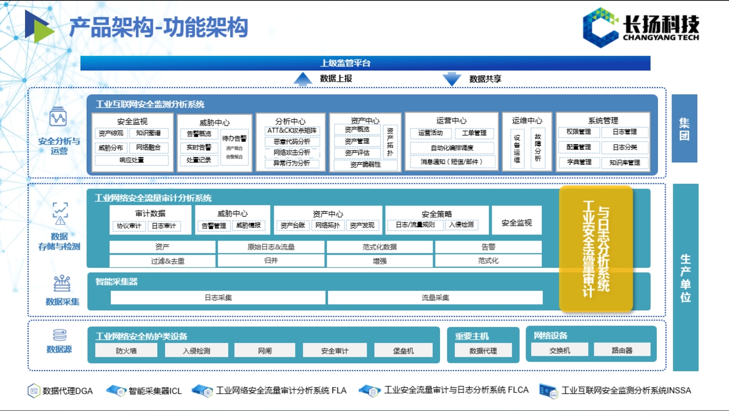This screenshot has width=729, height=411.
Task: Click the 生产单位 side tab
Action: tap(685, 277)
